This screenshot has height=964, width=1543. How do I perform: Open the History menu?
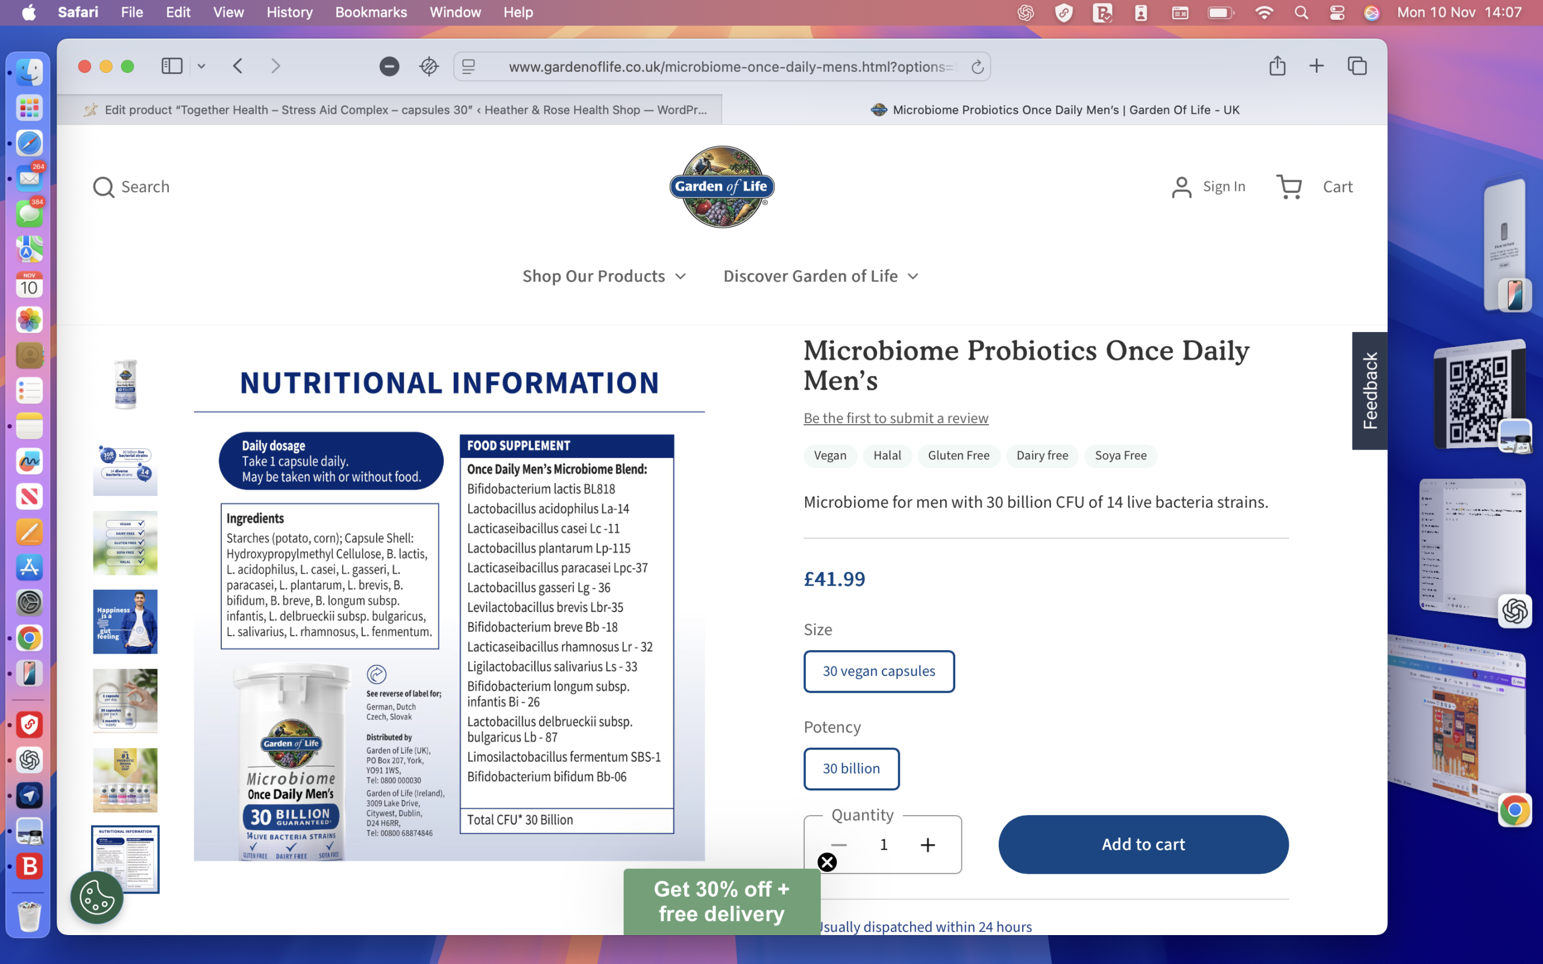289,12
